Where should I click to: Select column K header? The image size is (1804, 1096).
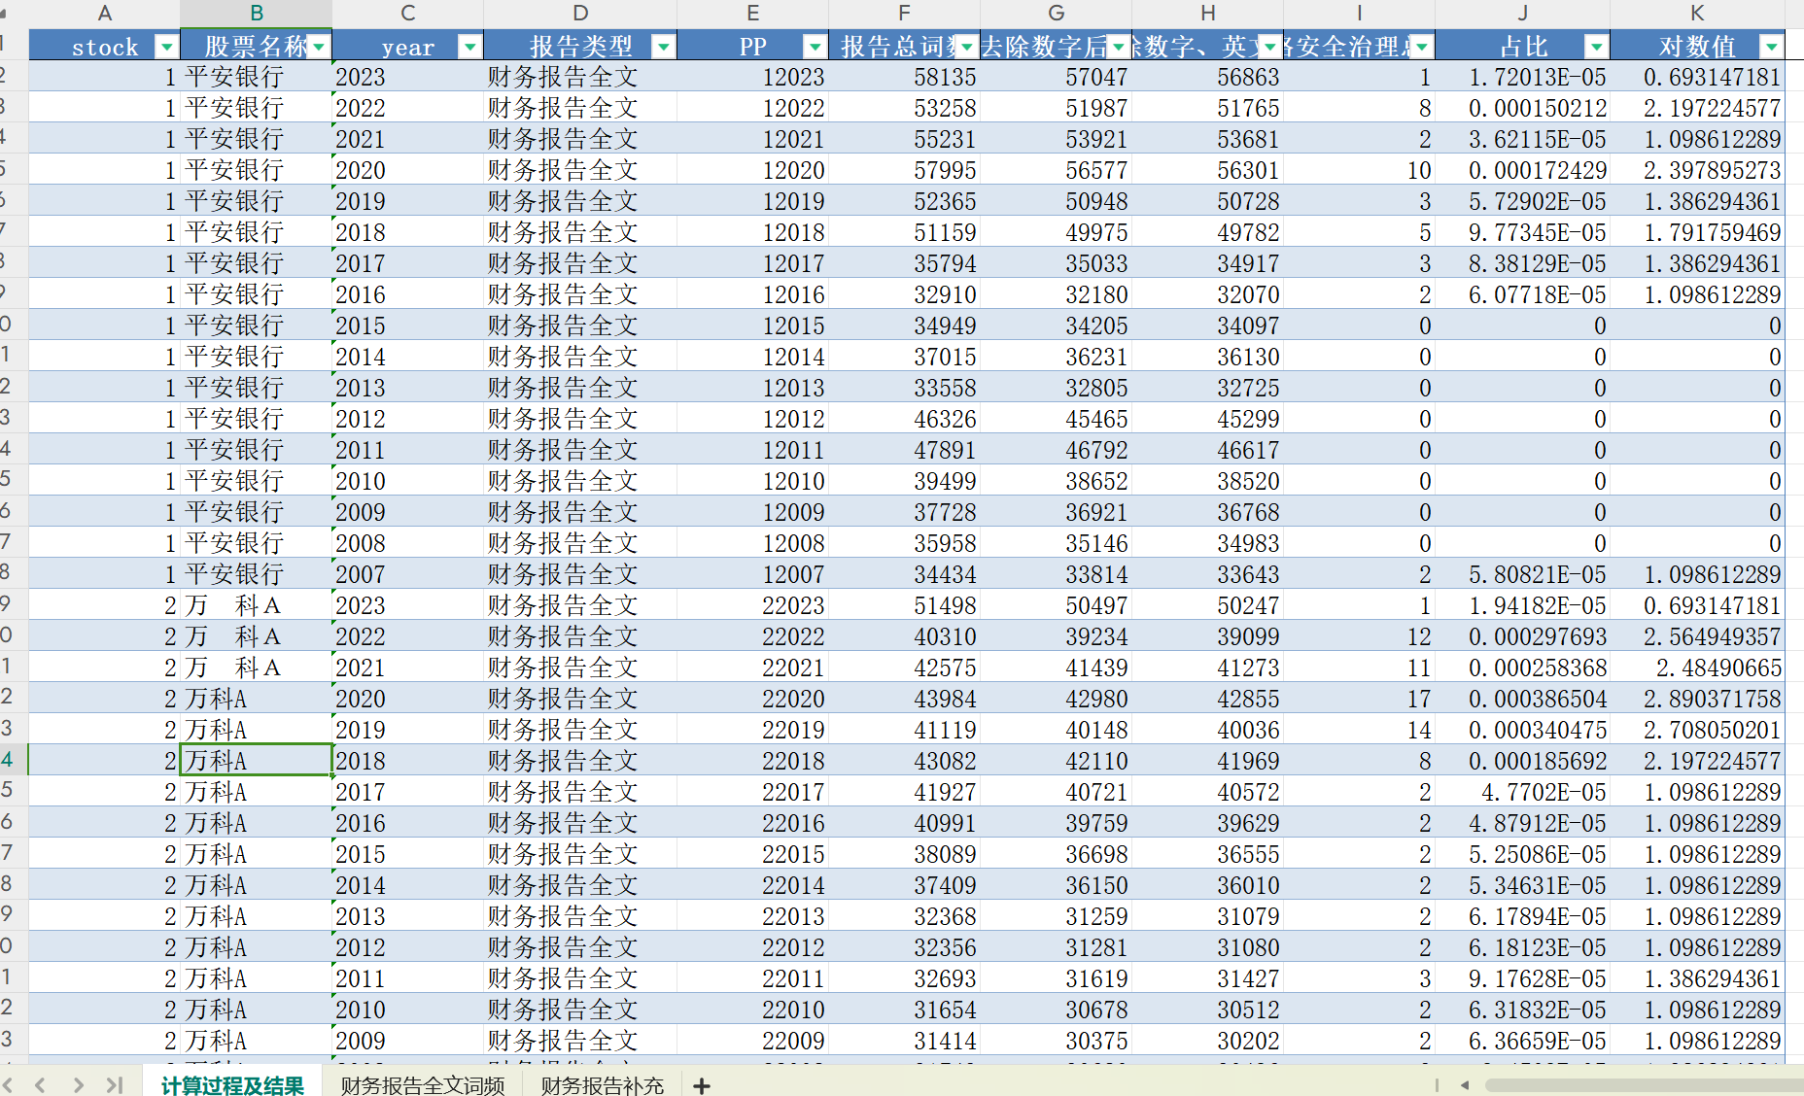coord(1698,14)
